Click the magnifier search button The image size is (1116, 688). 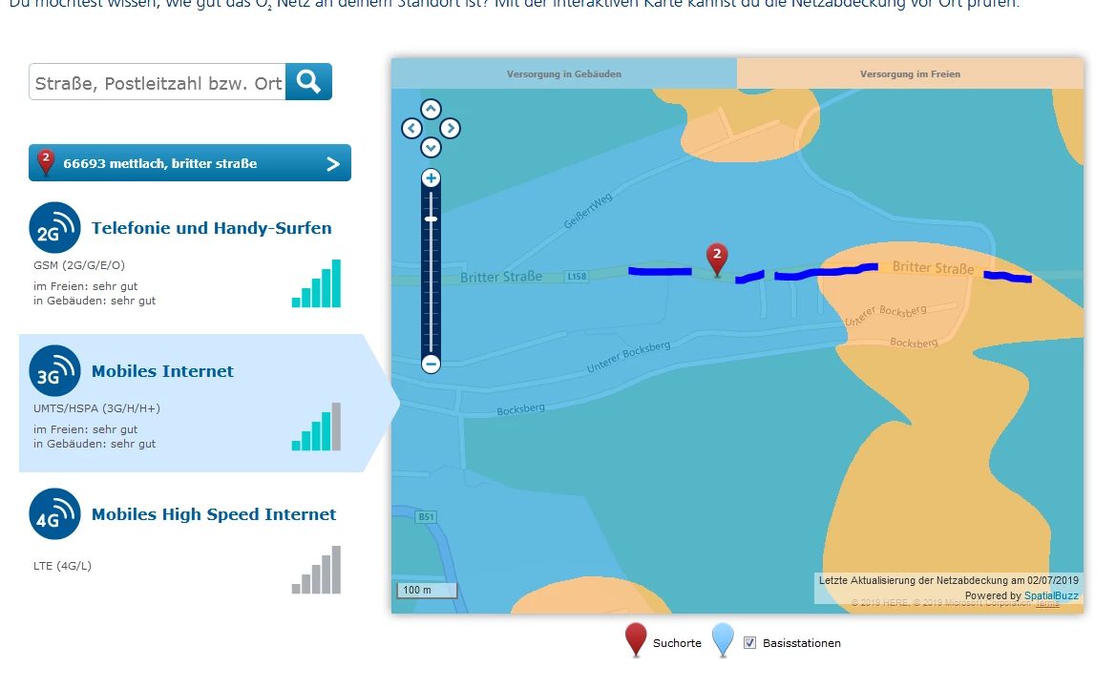(x=308, y=82)
